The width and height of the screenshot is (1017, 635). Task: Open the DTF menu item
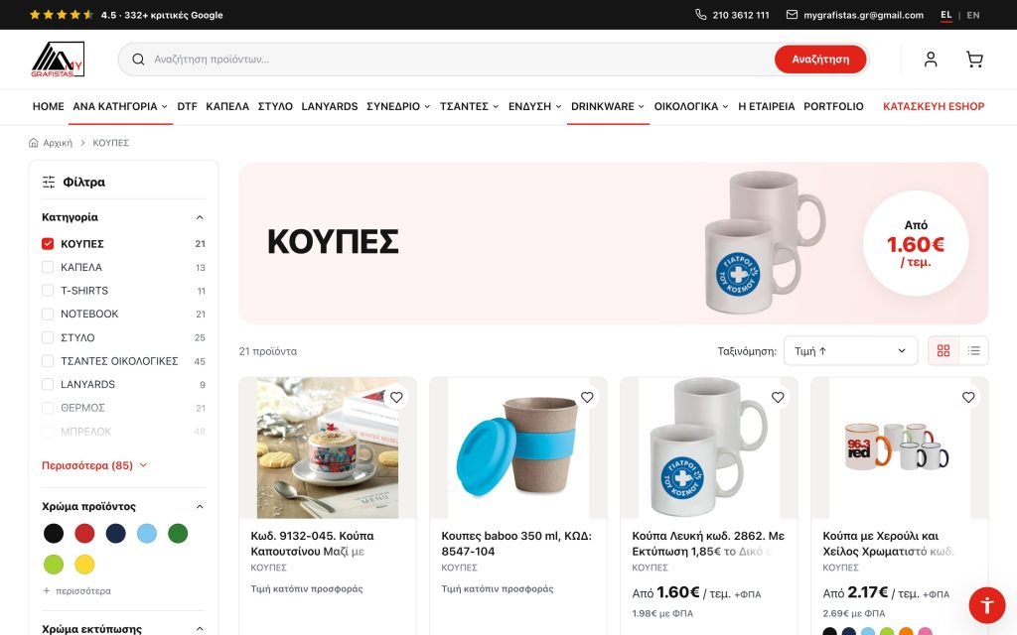tap(187, 106)
